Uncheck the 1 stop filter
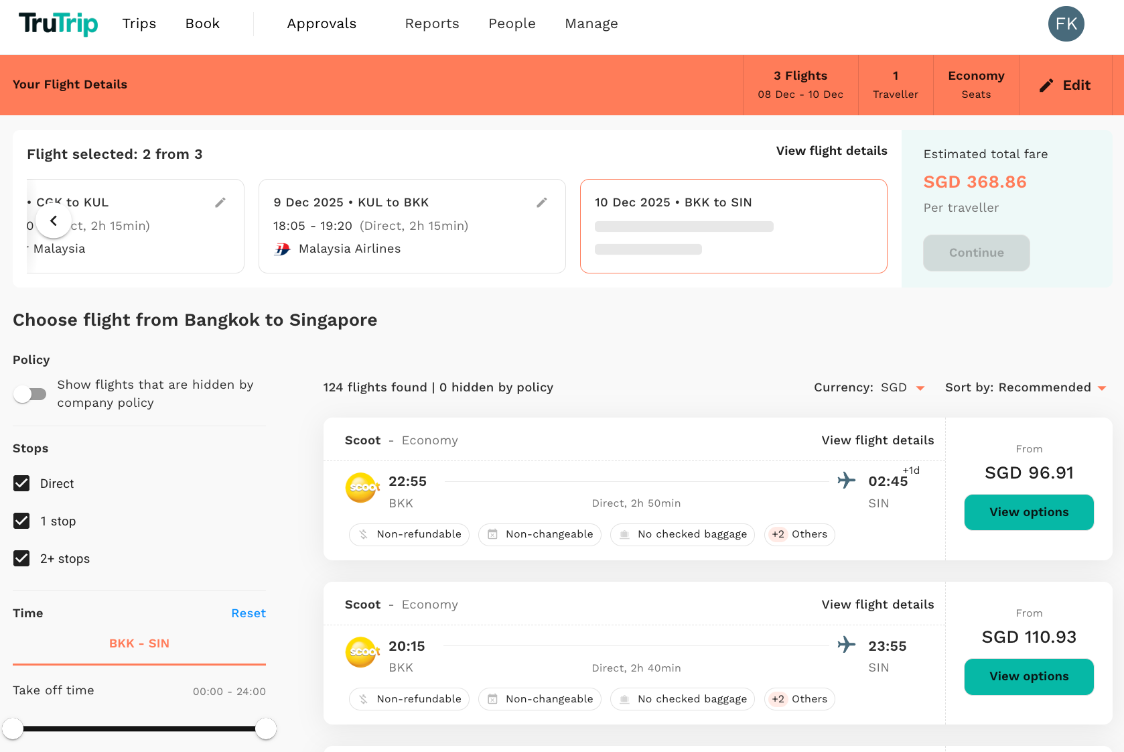Viewport: 1124px width, 752px height. pos(21,521)
